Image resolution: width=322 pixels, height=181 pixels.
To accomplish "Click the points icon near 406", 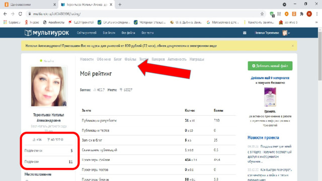I will tap(34, 140).
